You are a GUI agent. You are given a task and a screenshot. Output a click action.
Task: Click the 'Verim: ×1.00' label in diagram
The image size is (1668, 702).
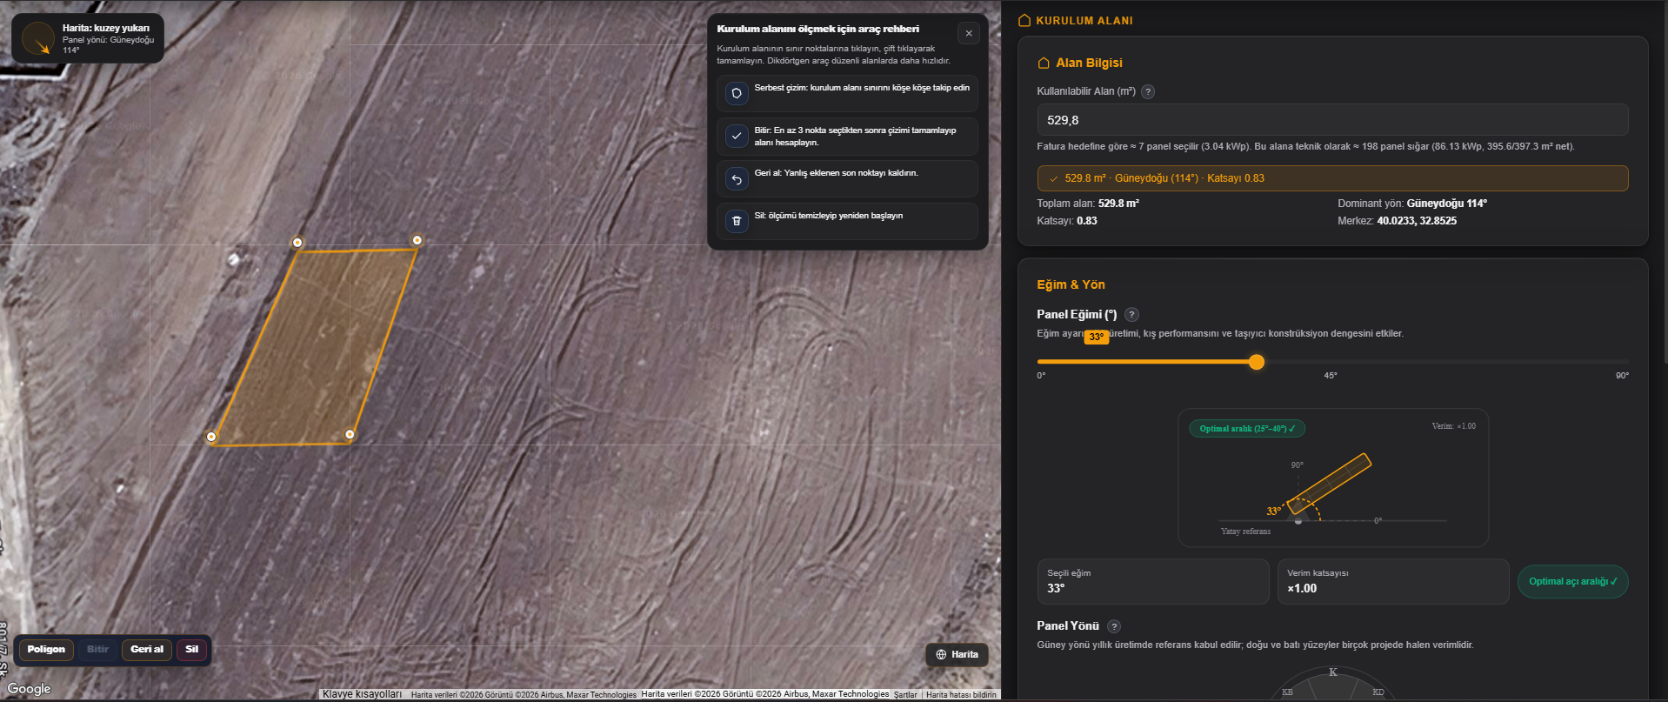(1453, 426)
